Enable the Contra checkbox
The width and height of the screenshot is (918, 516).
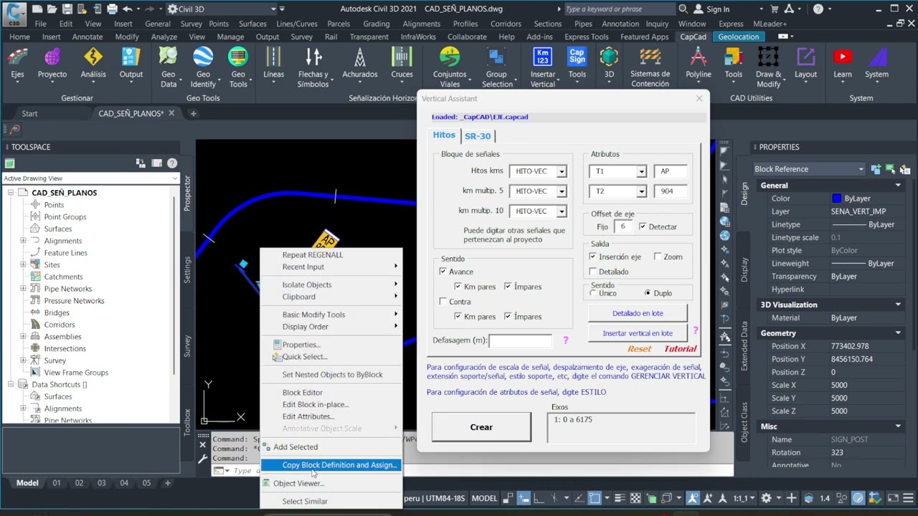click(x=443, y=302)
